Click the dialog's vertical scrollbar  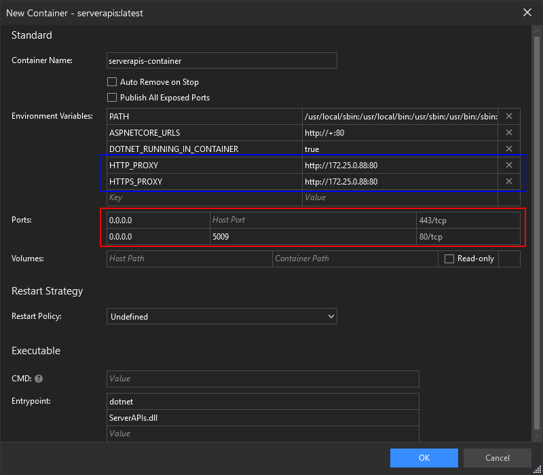tap(538, 231)
